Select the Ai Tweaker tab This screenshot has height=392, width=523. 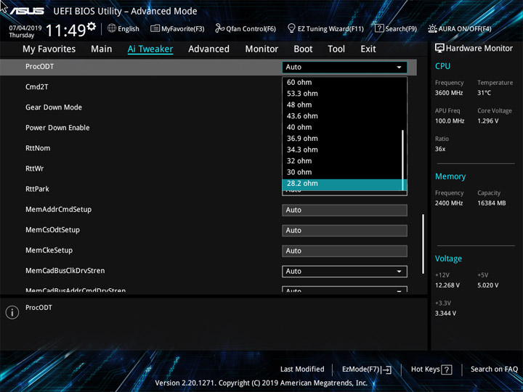click(x=150, y=49)
